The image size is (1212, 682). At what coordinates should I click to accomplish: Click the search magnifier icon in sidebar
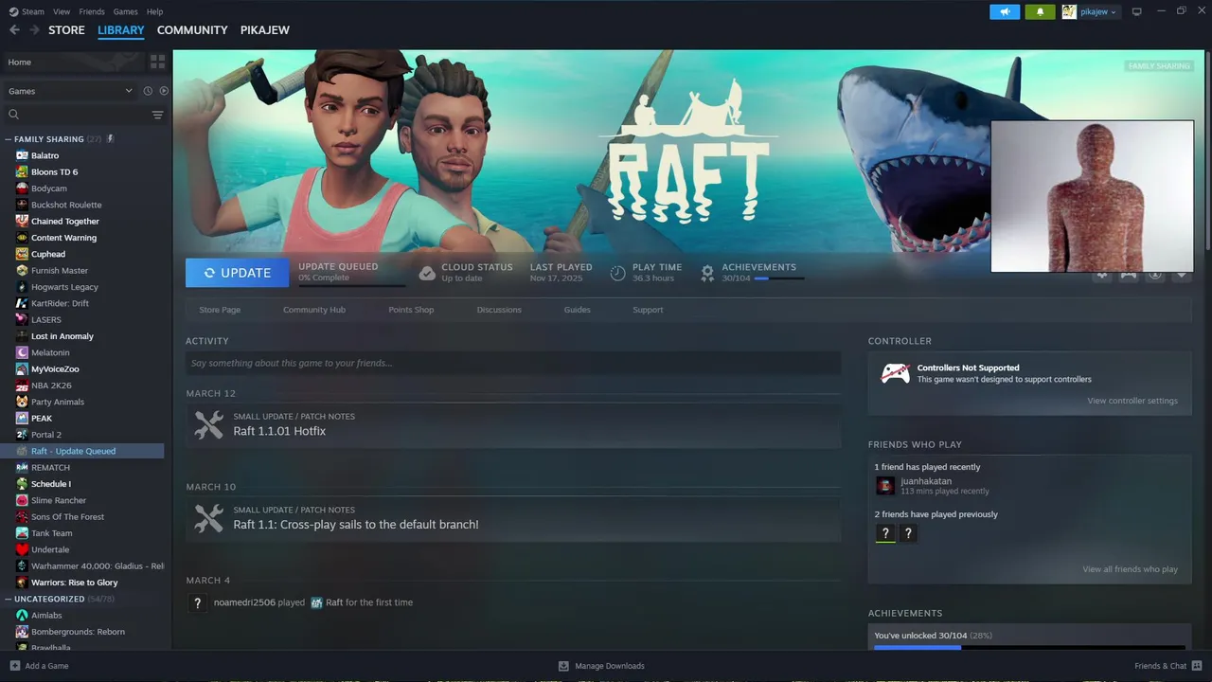(13, 115)
